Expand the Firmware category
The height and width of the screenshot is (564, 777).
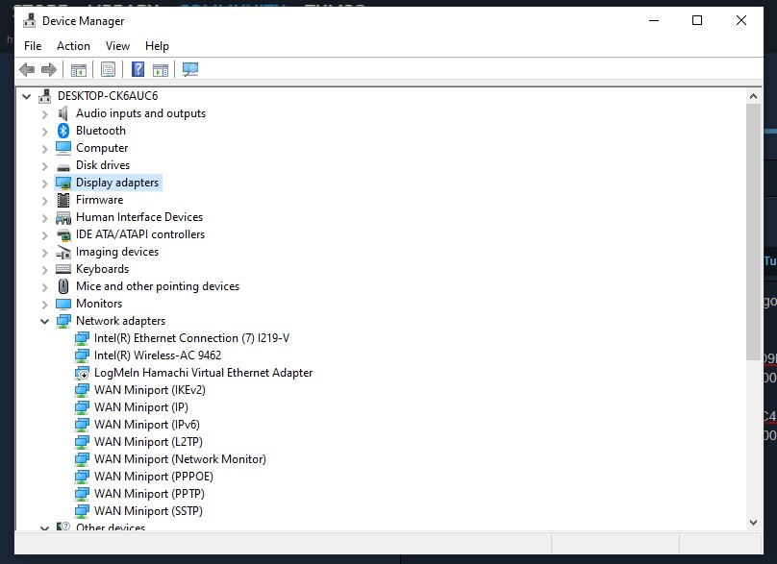(x=44, y=201)
